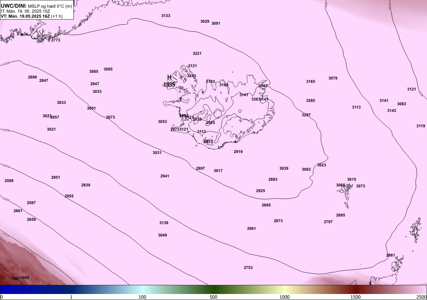The height and width of the screenshot is (300, 427).
Task: Click the 3029 height value
Action: pos(205,21)
